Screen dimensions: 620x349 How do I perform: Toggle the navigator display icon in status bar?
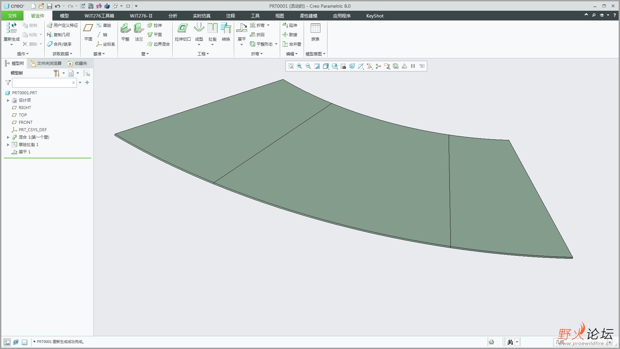point(7,342)
